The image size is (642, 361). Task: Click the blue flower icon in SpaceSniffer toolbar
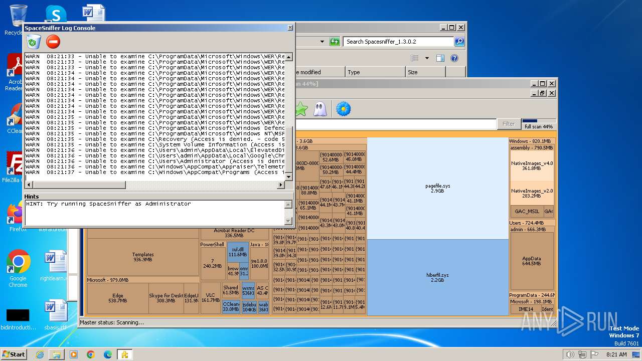coord(343,109)
